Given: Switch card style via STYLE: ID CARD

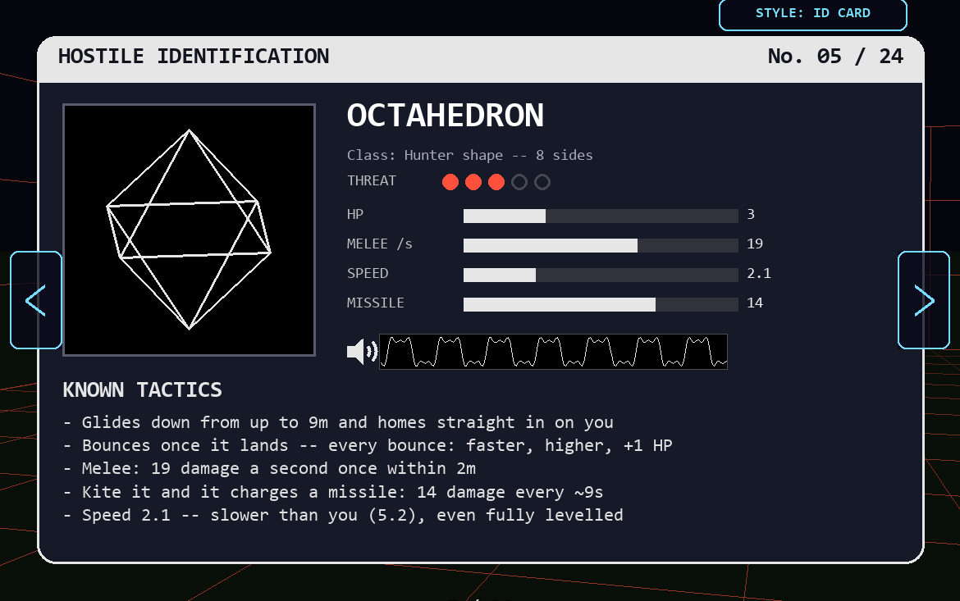Looking at the screenshot, I should point(812,13).
